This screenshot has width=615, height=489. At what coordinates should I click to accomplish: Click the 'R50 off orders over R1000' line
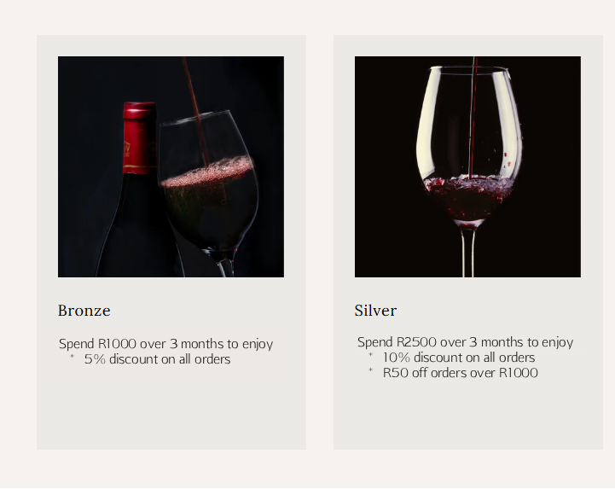(x=460, y=373)
